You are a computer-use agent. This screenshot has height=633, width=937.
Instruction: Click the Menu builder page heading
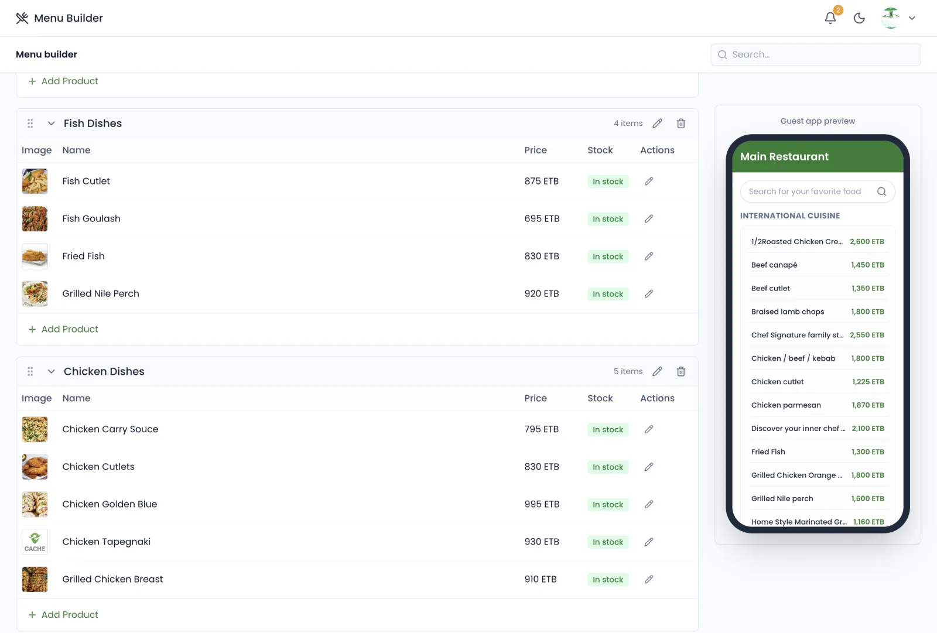point(46,54)
